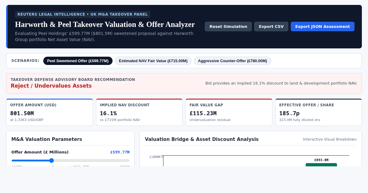368x193 pixels.
Task: Click the Offer Amount (£ Millions) label
Action: tap(40, 152)
